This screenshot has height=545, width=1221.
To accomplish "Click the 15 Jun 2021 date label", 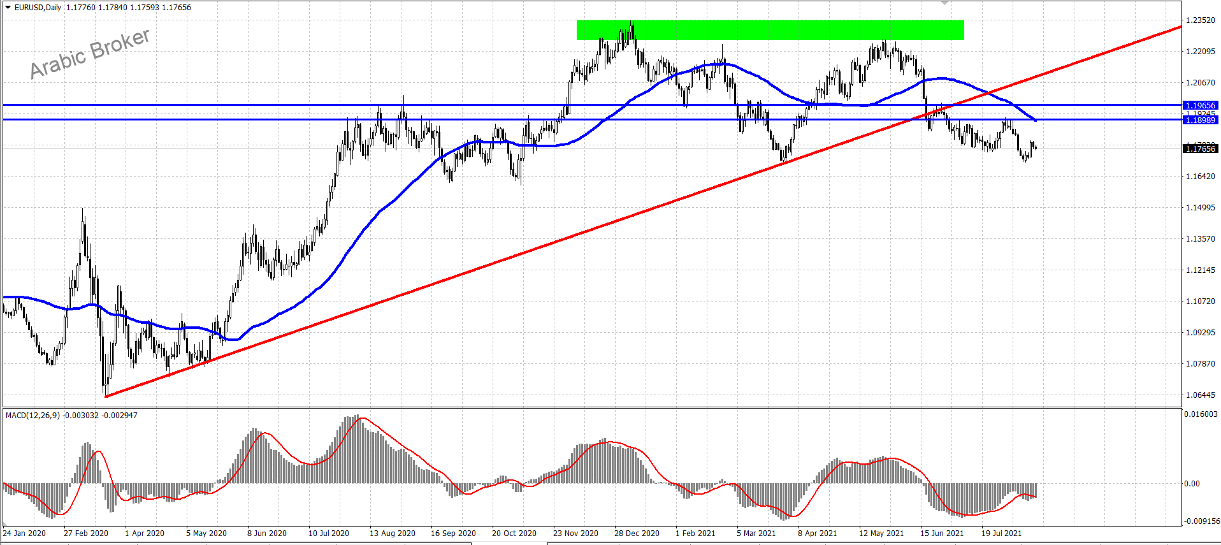I will click(x=941, y=533).
